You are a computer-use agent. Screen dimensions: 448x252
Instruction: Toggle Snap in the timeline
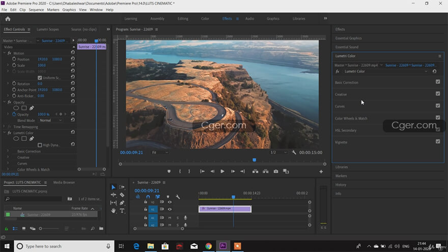[x=148, y=197]
